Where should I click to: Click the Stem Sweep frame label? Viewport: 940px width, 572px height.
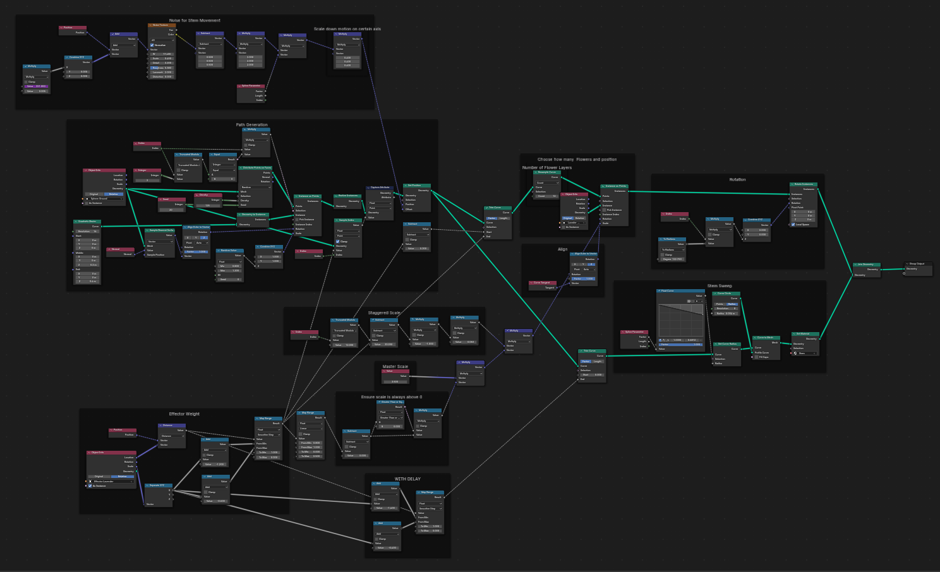[x=720, y=286]
